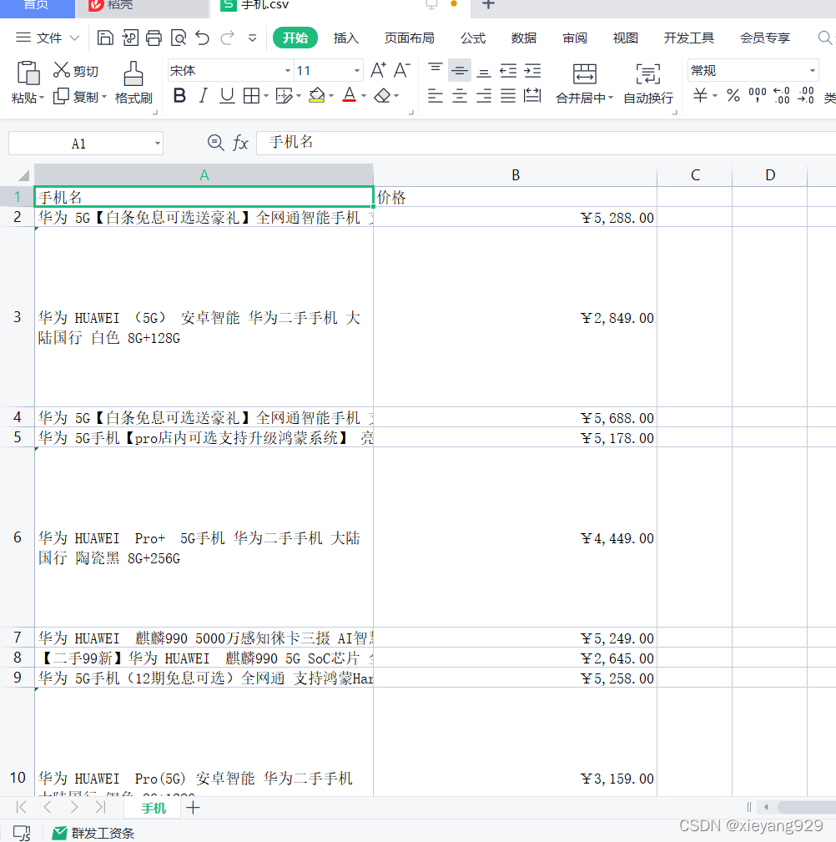Click the increase indent icon

[532, 70]
